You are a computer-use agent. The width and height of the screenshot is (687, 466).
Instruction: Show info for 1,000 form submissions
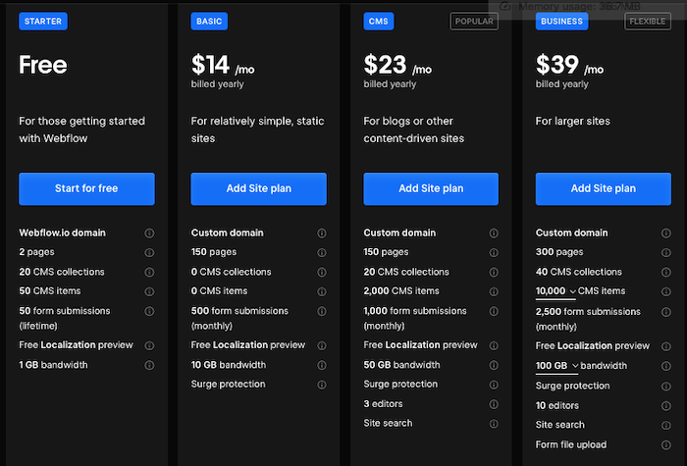[x=494, y=311]
